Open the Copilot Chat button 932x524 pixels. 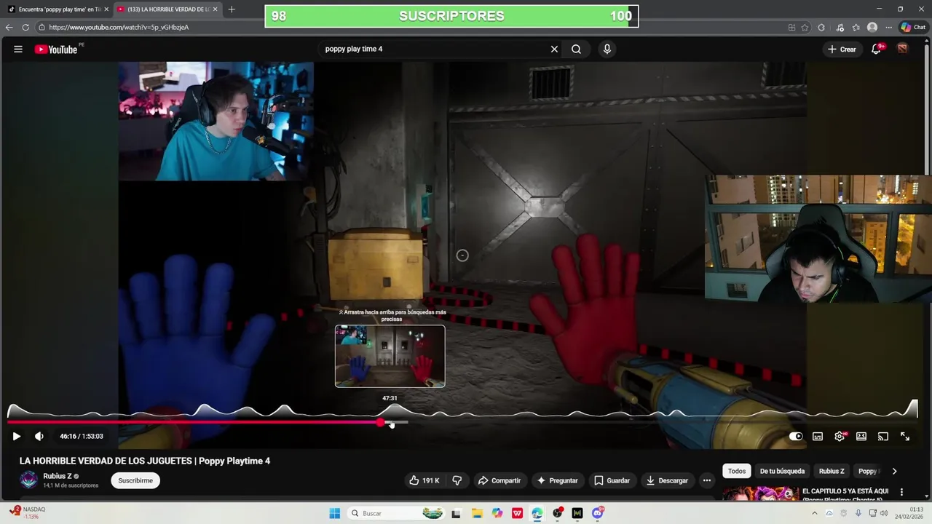[912, 27]
